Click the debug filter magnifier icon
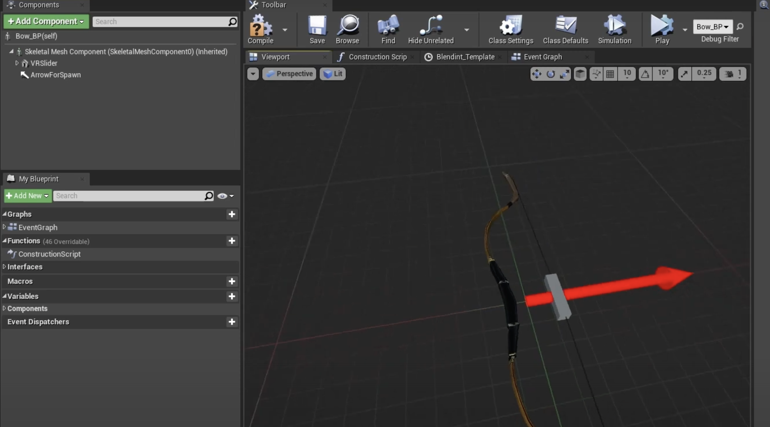Screen dimensions: 770x427 pyautogui.click(x=740, y=27)
